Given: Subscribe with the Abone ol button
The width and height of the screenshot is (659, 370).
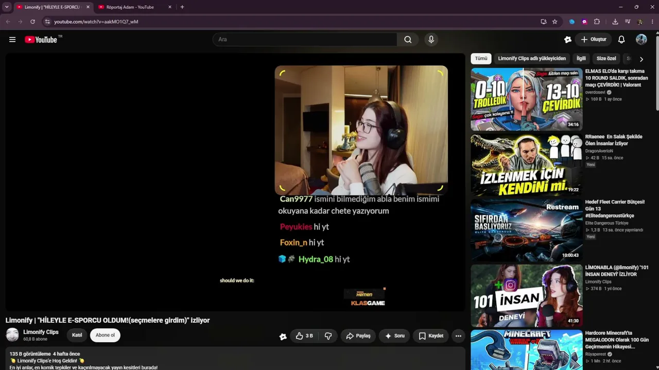Looking at the screenshot, I should [105, 335].
